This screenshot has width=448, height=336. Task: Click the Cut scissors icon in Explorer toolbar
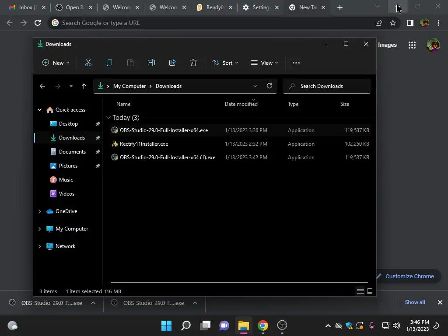(88, 63)
